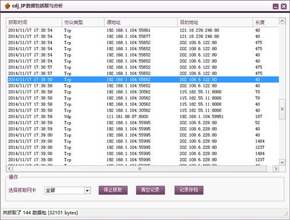This screenshot has height=220, width=290.
Task: Sort by the 协议类型 column header
Action: 83,22
